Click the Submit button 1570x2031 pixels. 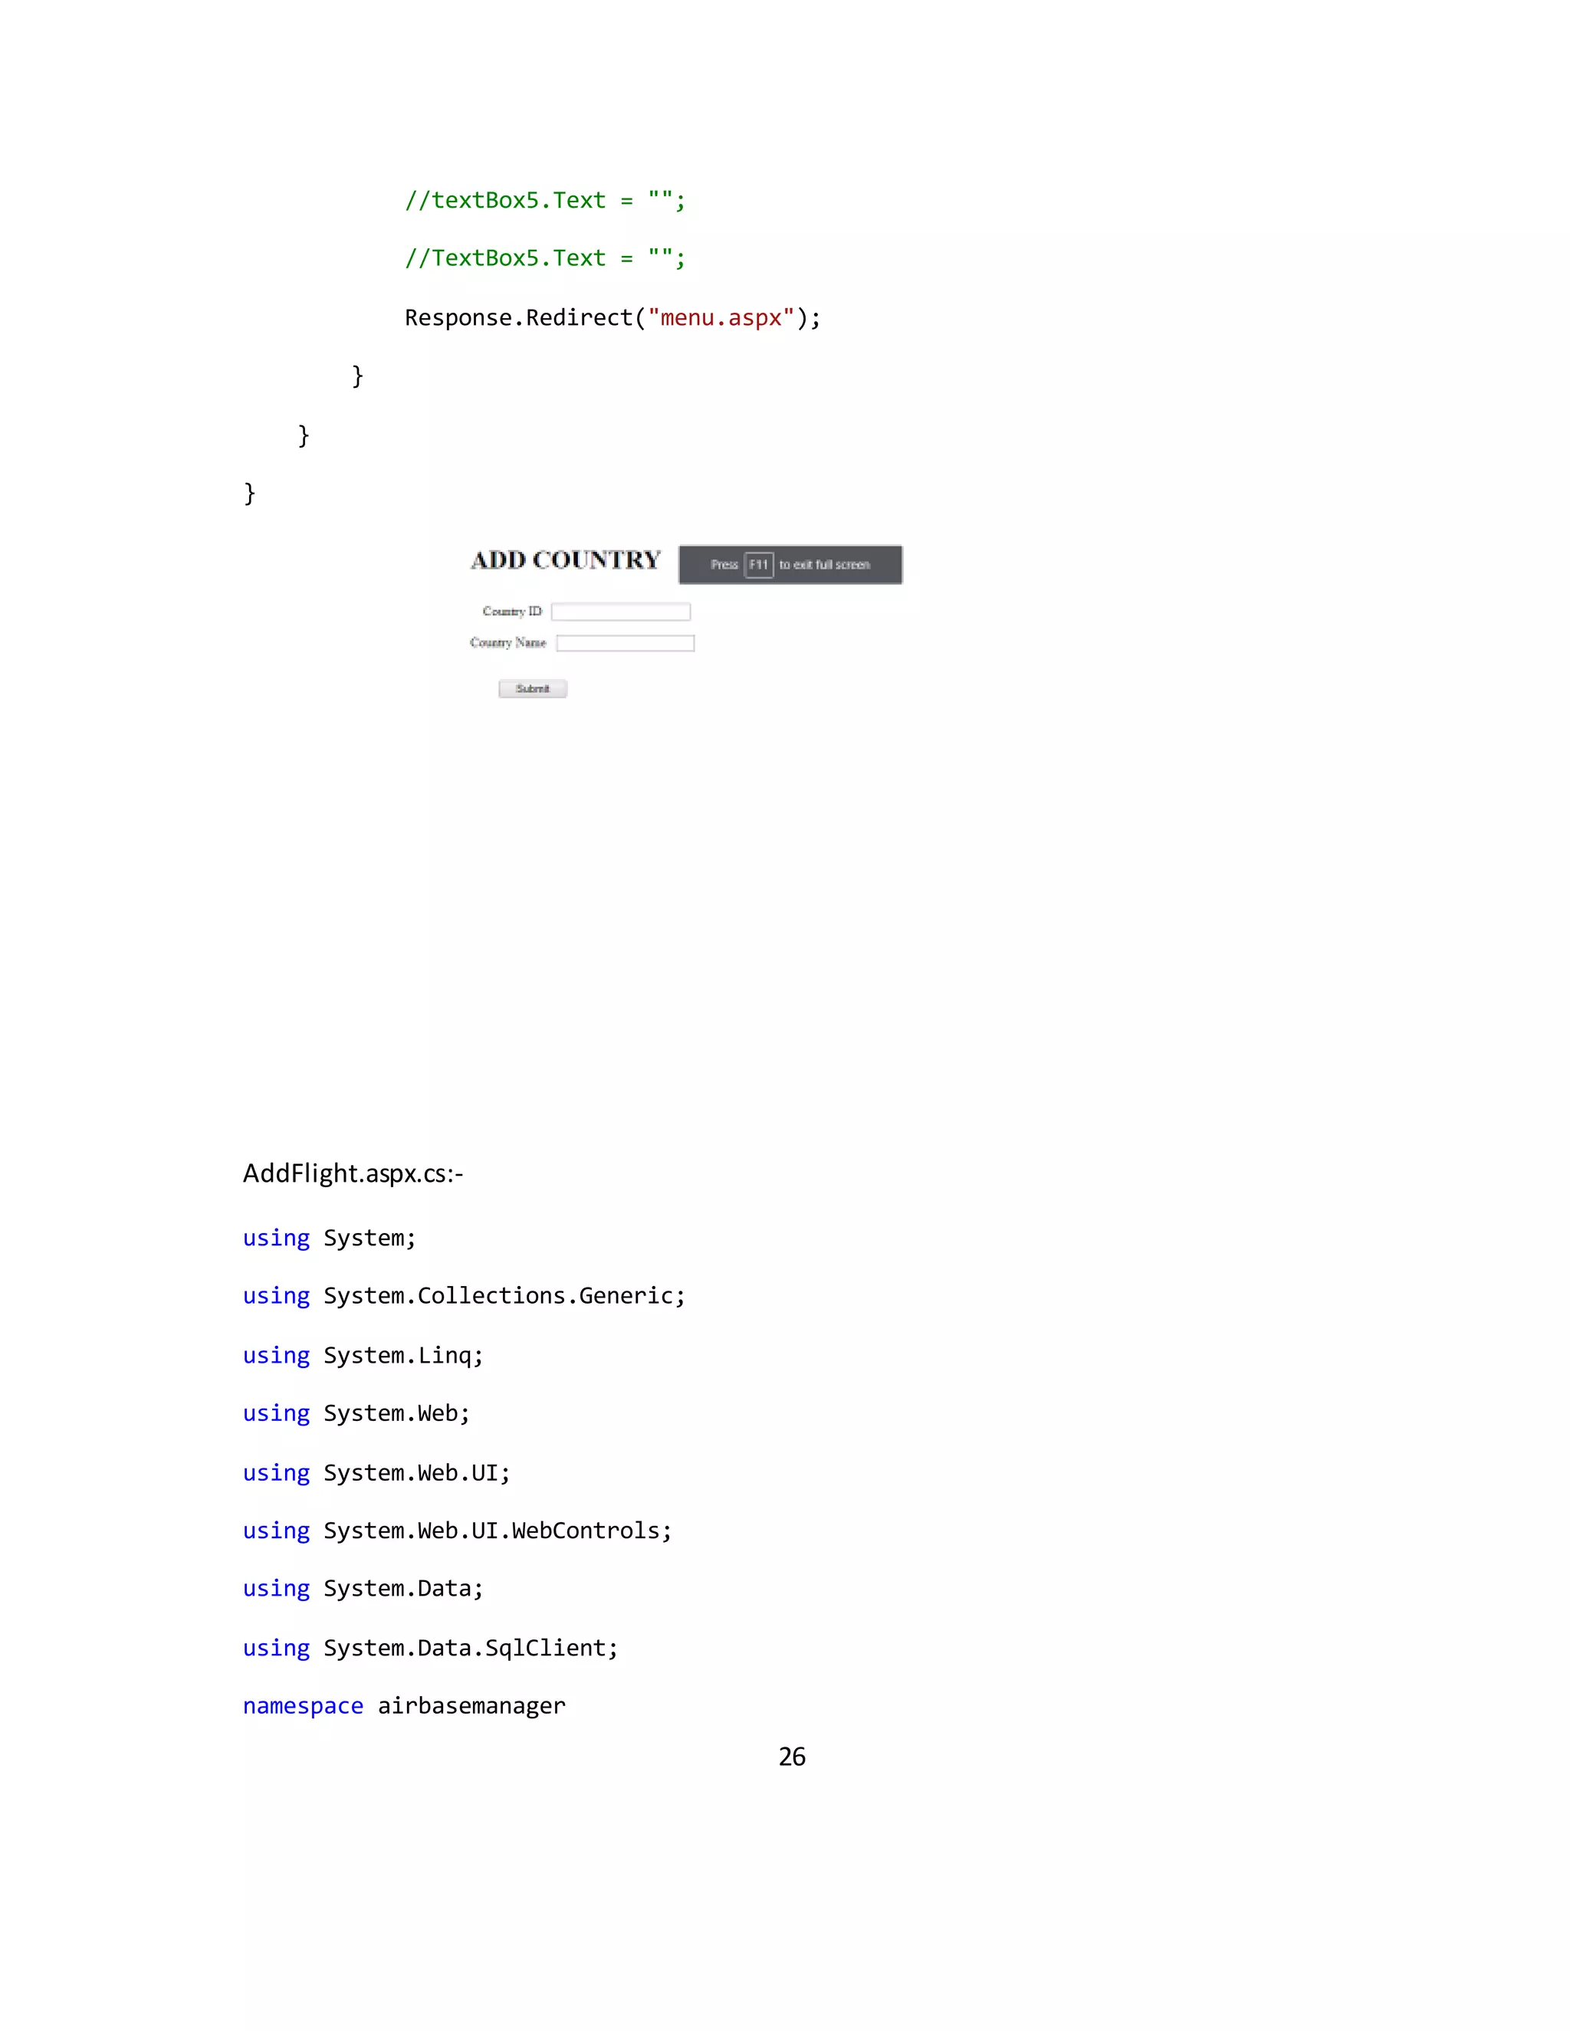point(532,688)
